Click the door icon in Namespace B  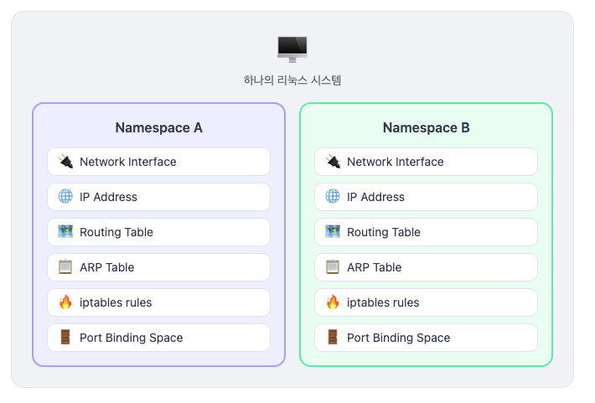pos(333,337)
